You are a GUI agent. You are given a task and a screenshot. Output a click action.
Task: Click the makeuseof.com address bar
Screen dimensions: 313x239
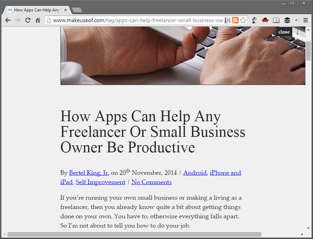(x=137, y=20)
